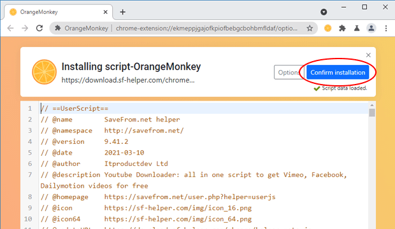The height and width of the screenshot is (229, 395).
Task: Close the installing script dialog
Action: 368,55
